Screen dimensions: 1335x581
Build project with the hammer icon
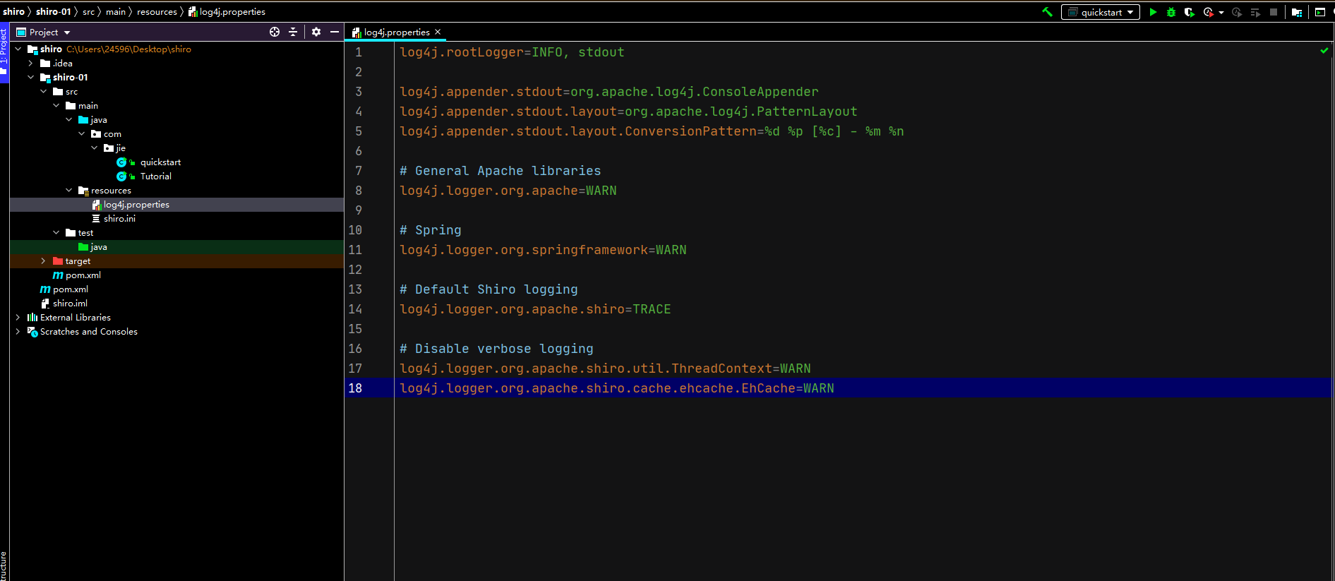click(x=1047, y=12)
